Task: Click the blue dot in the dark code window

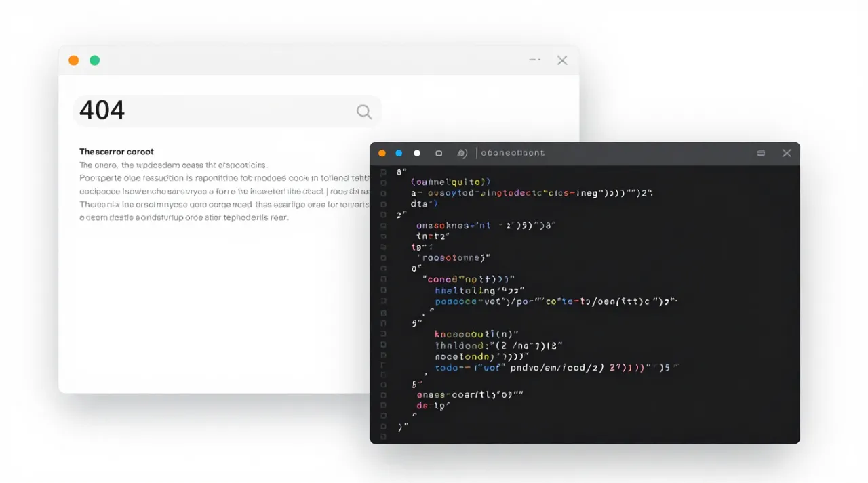Action: click(x=399, y=153)
